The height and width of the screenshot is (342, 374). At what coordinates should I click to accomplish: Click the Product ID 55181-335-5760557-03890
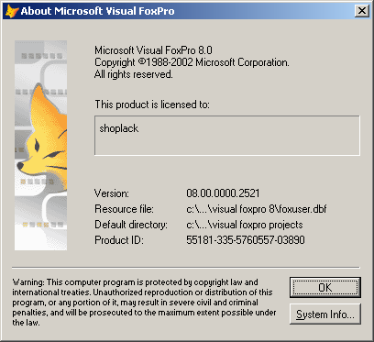(x=246, y=239)
